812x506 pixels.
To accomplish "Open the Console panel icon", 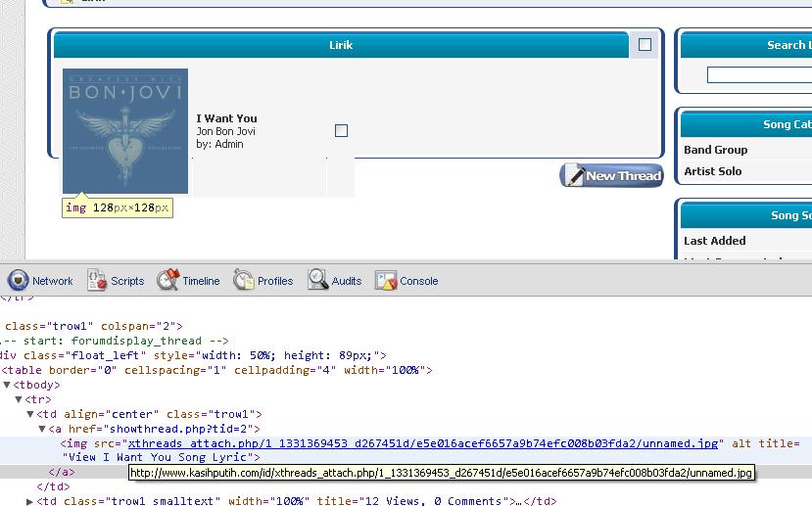I will pyautogui.click(x=386, y=281).
